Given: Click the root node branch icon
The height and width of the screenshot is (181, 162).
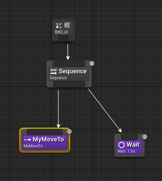Looking at the screenshot, I should click(x=59, y=26).
